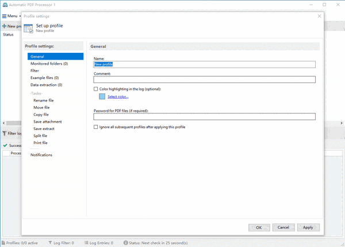Click 'Status: Next check in 25 second(s)' text
345x247 pixels.
(x=158, y=243)
